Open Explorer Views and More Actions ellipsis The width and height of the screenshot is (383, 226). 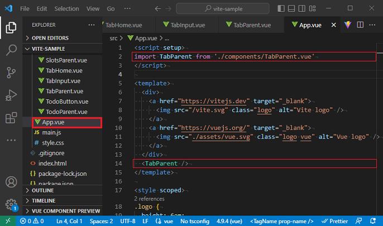(x=92, y=25)
